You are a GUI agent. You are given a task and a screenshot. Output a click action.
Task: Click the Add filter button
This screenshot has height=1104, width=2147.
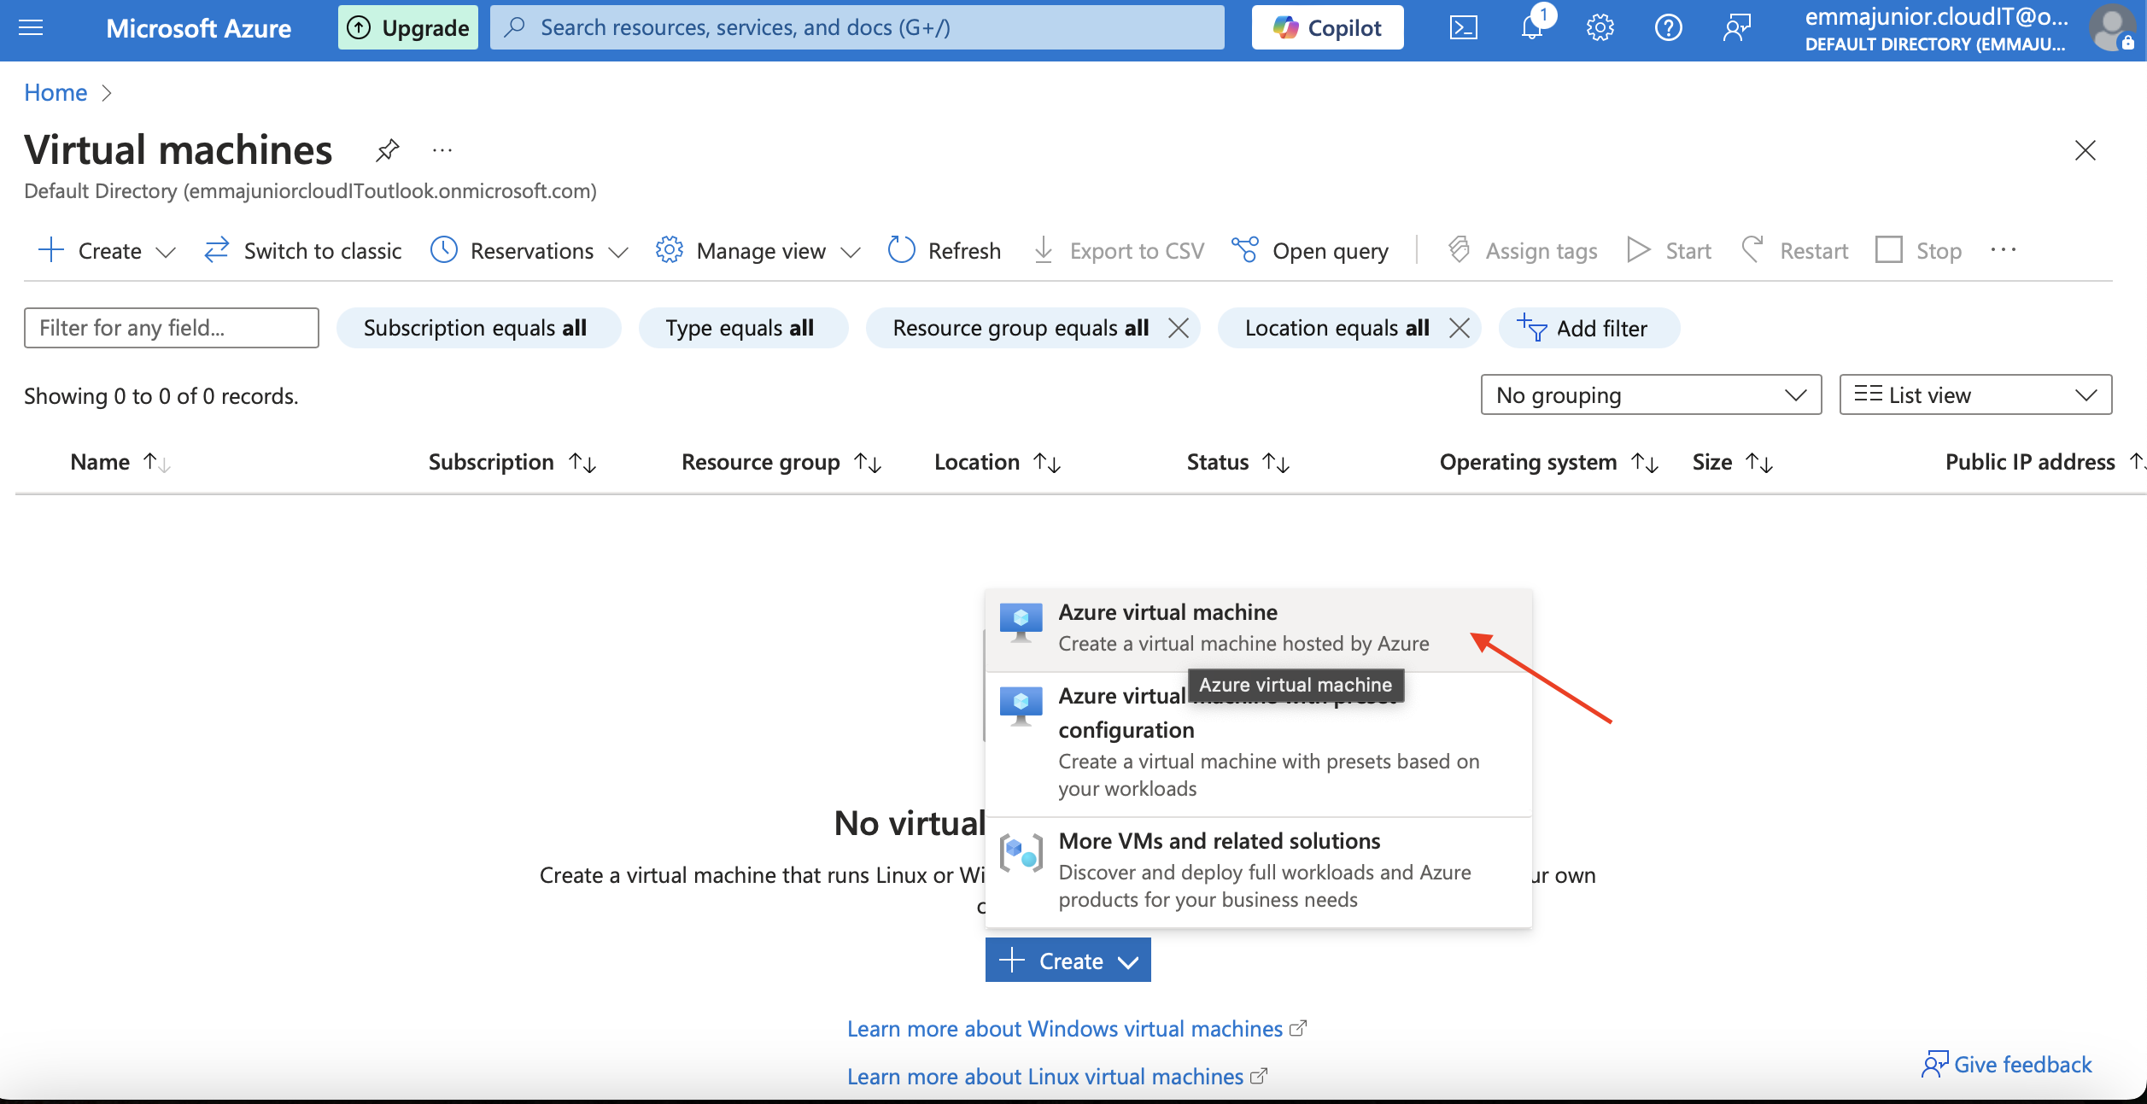click(x=1588, y=328)
